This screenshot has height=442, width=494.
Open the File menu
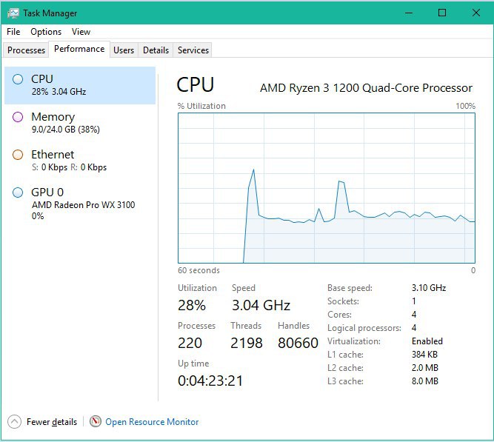coord(13,32)
